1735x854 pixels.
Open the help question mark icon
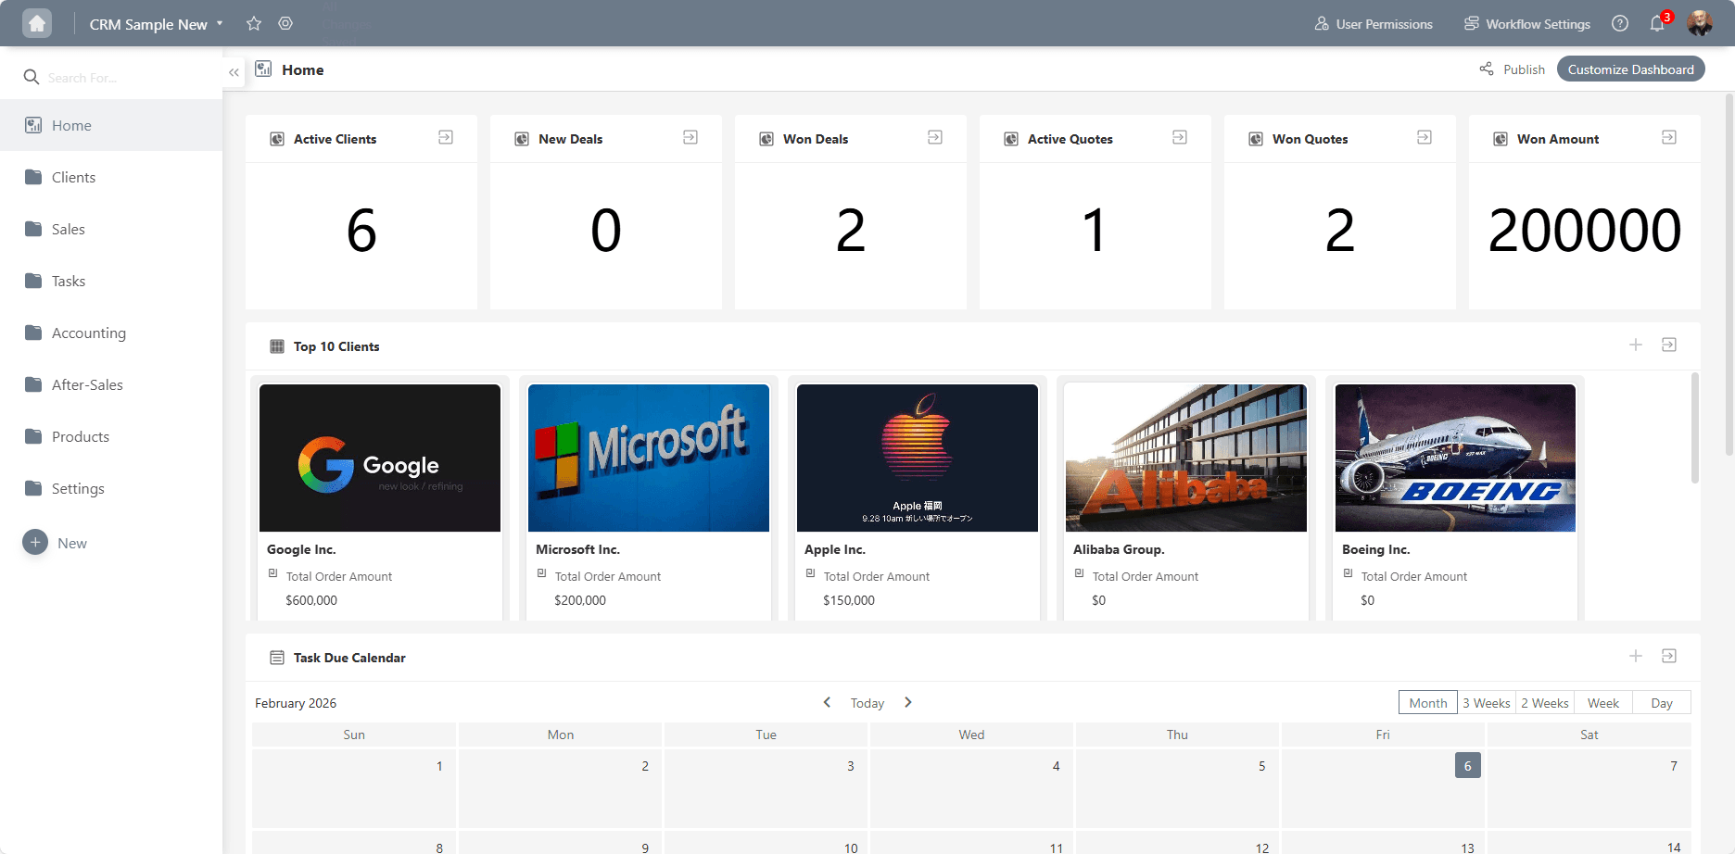[1620, 24]
